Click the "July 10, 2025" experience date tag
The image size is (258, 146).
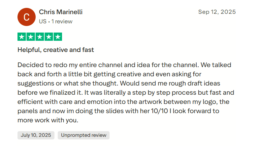point(36,135)
